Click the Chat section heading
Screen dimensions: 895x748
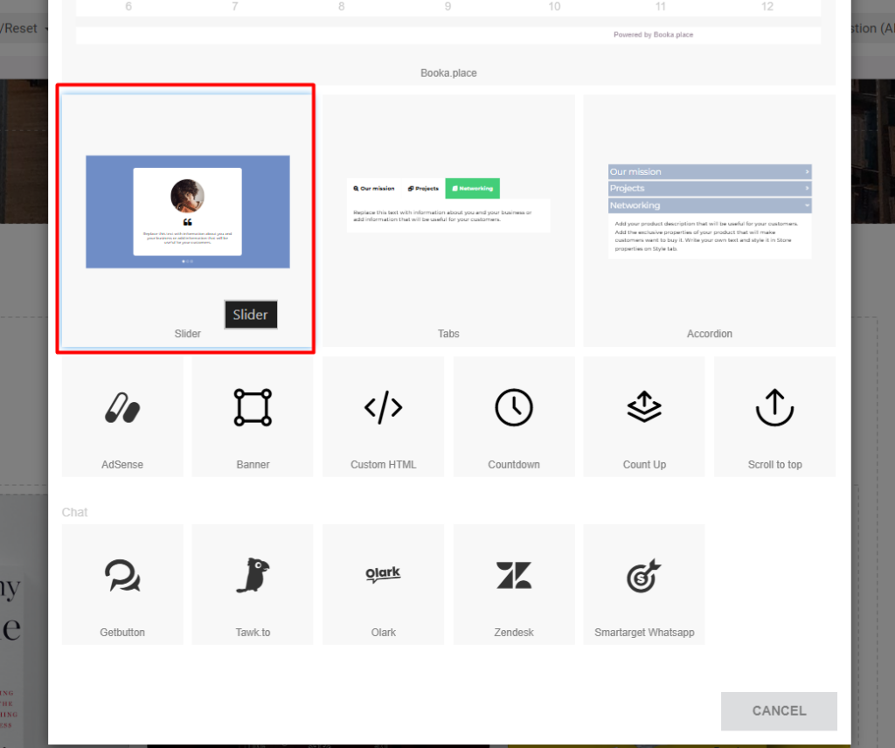click(x=75, y=512)
